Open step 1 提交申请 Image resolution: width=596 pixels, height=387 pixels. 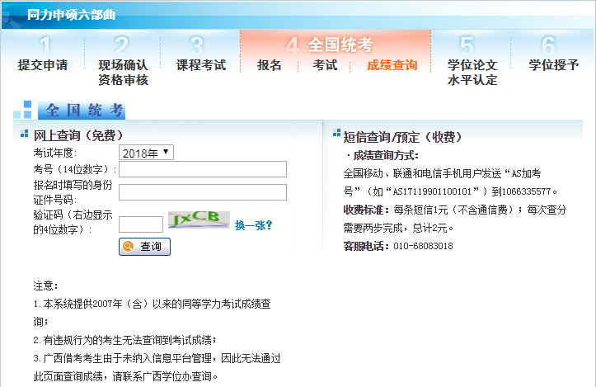point(43,64)
